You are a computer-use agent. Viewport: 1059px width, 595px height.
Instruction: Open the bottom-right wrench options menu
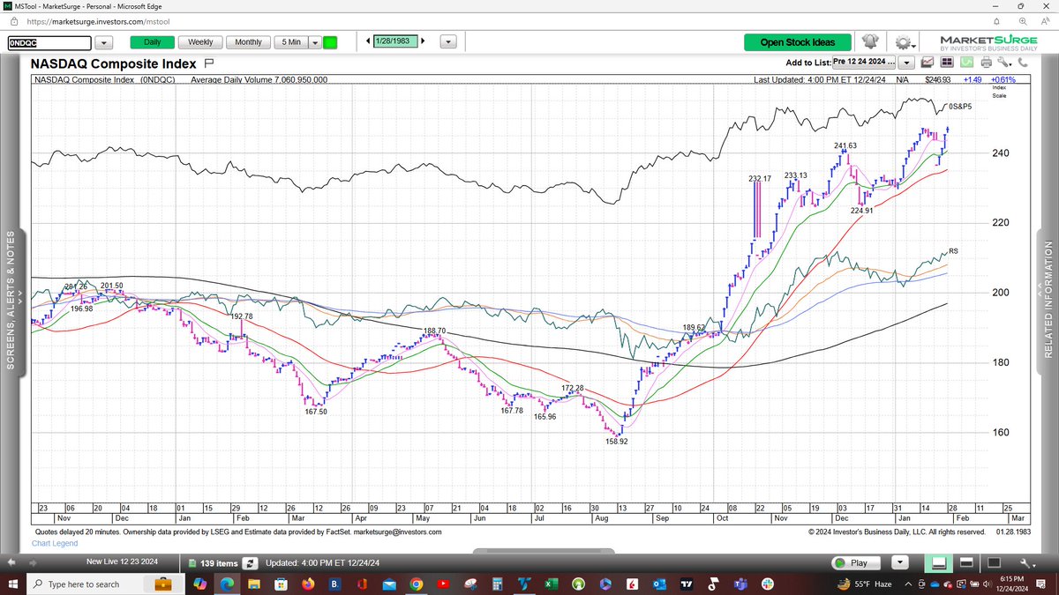(1026, 563)
